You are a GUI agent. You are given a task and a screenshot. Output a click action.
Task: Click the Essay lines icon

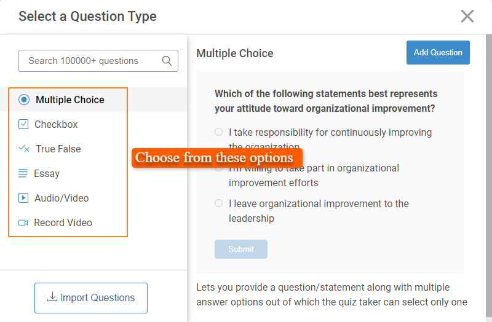(23, 173)
